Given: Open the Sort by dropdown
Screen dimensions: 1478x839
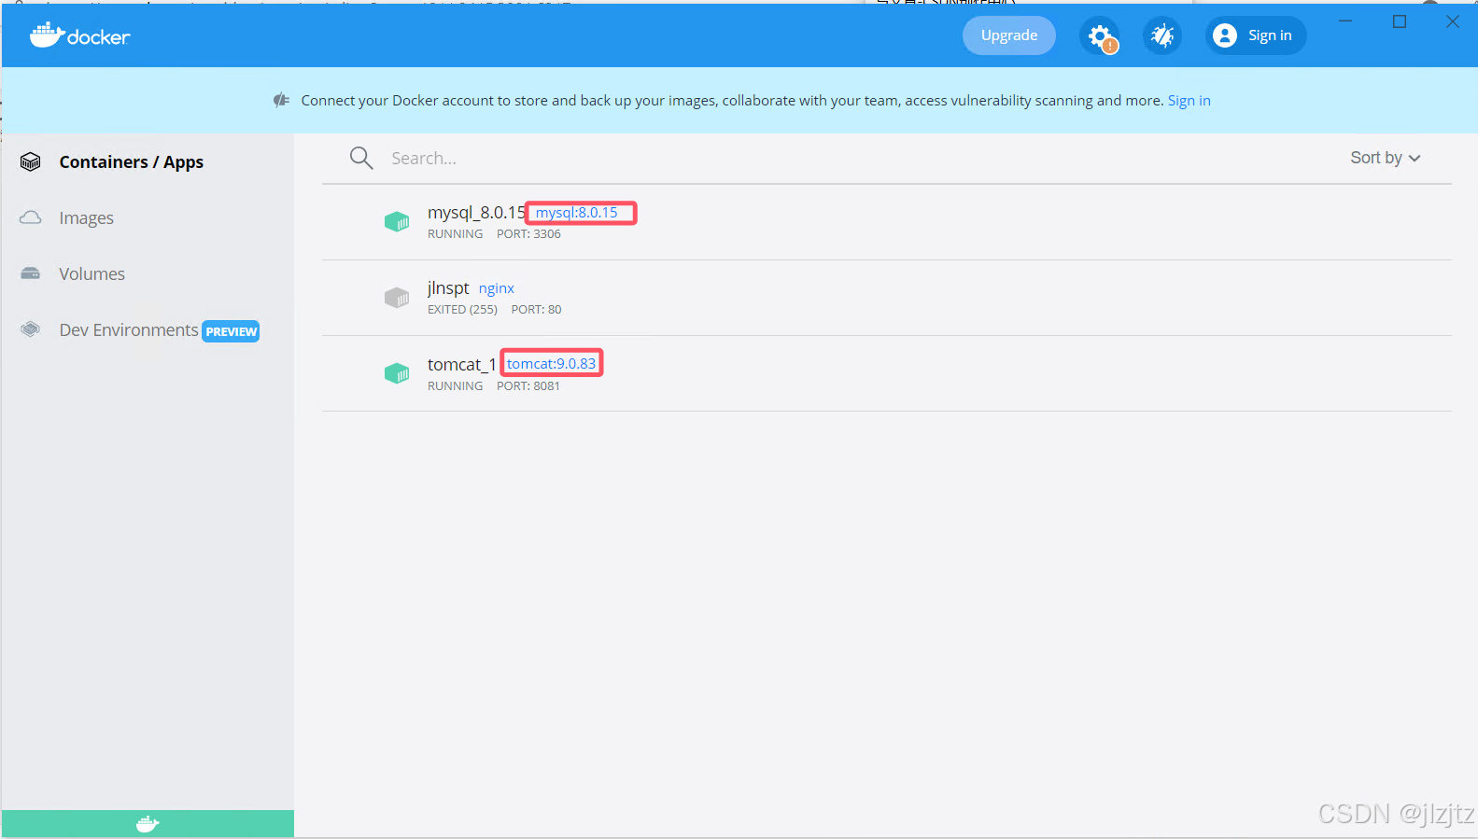Looking at the screenshot, I should [x=1386, y=158].
